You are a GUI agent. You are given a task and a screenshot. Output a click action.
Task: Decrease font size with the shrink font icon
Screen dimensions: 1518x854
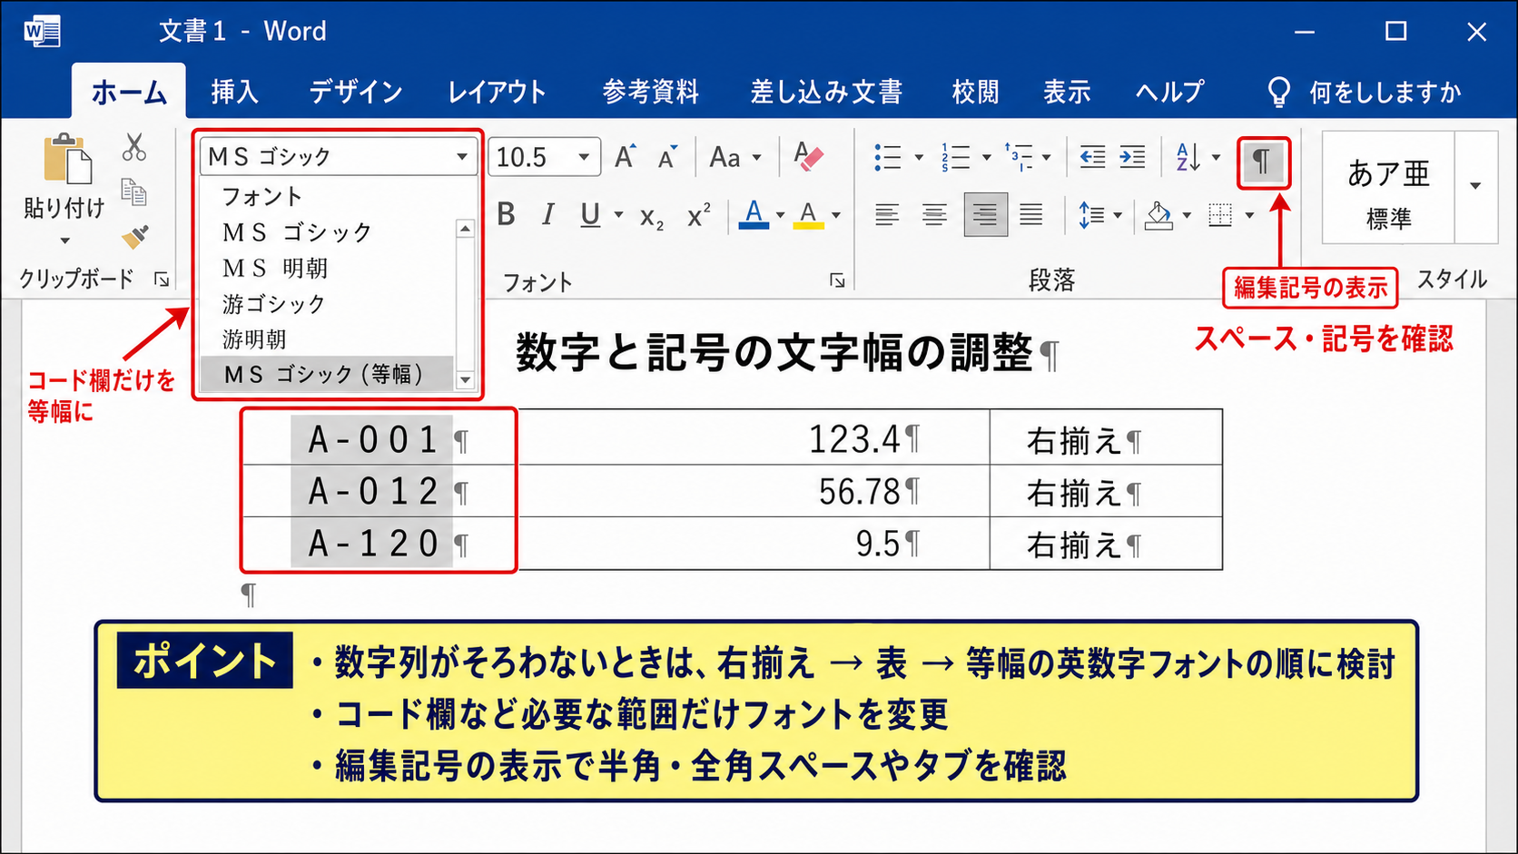click(x=668, y=157)
